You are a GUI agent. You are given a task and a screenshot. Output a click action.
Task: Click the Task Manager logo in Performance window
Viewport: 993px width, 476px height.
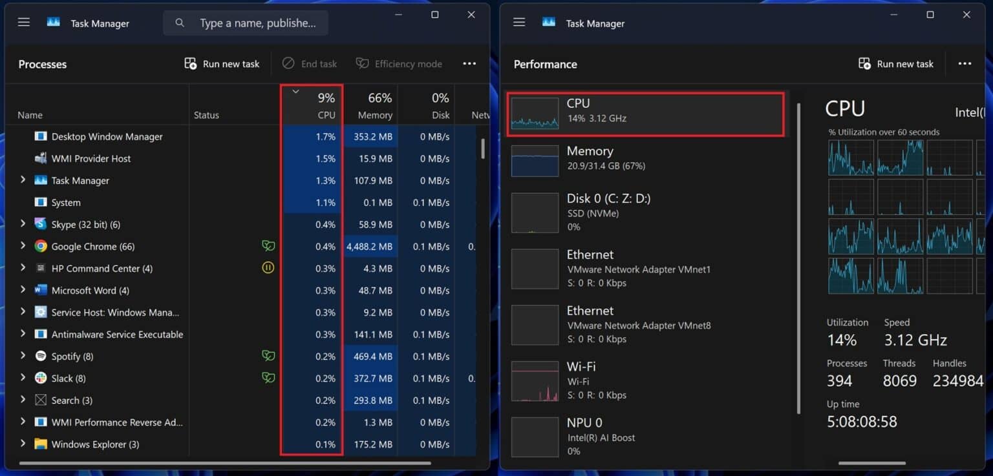click(x=549, y=22)
